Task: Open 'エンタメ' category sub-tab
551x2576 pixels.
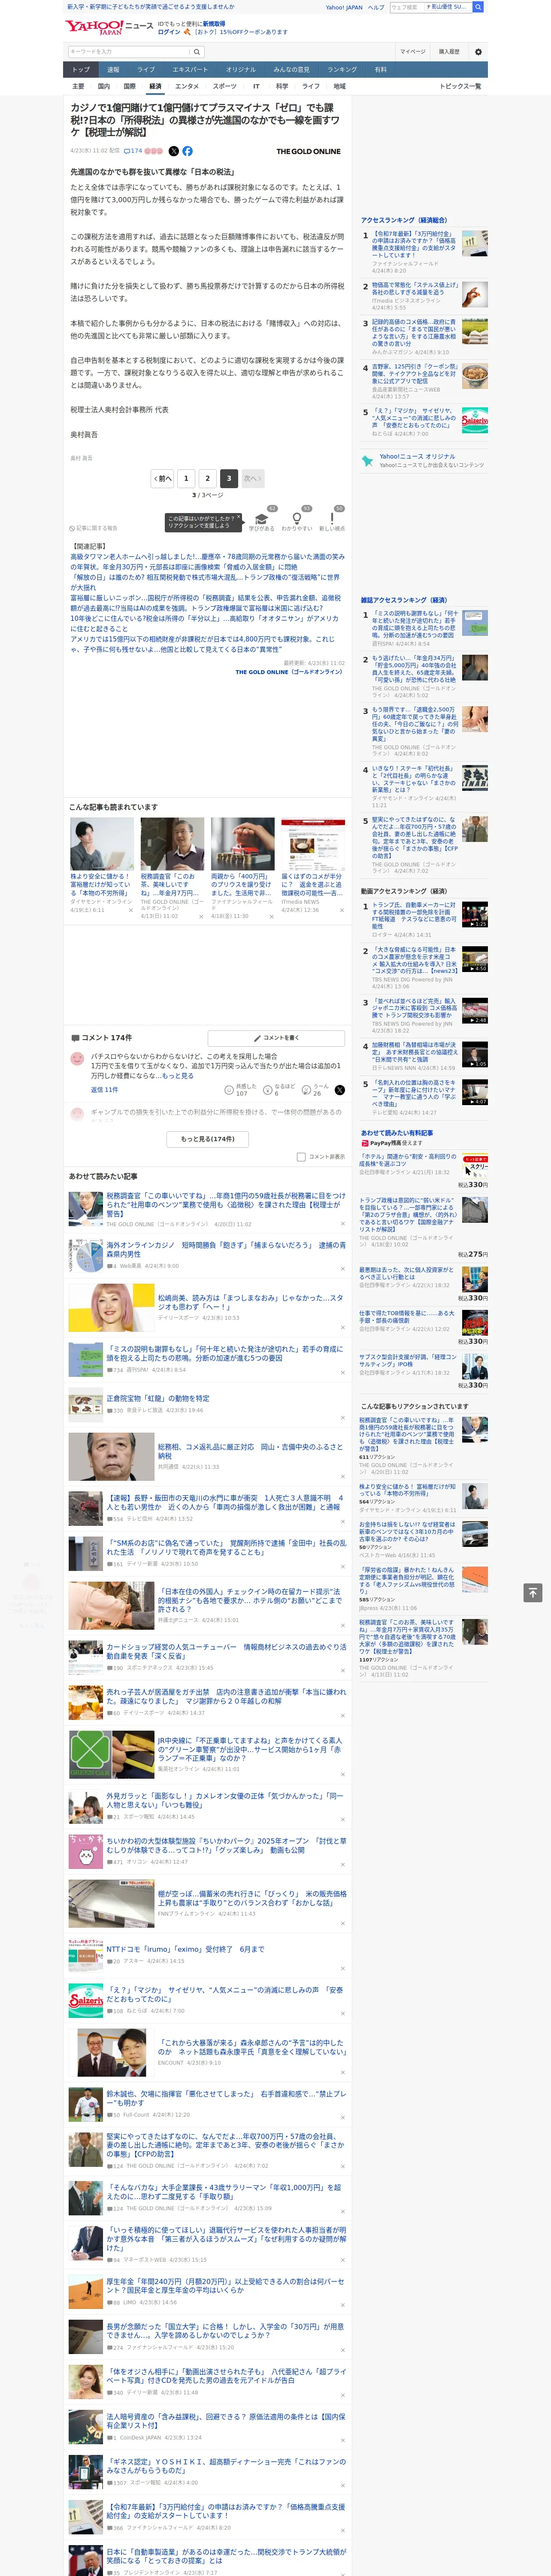Action: (x=187, y=86)
